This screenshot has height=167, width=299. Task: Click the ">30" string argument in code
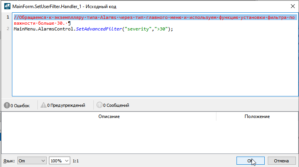[x=161, y=29]
